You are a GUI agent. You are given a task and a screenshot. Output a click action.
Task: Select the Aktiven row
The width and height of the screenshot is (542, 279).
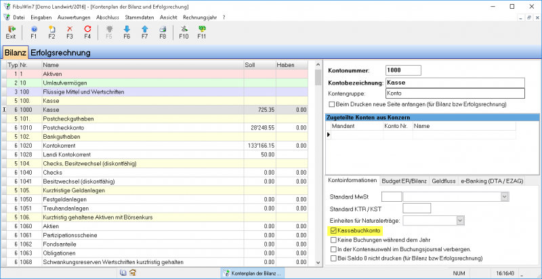[x=154, y=74]
